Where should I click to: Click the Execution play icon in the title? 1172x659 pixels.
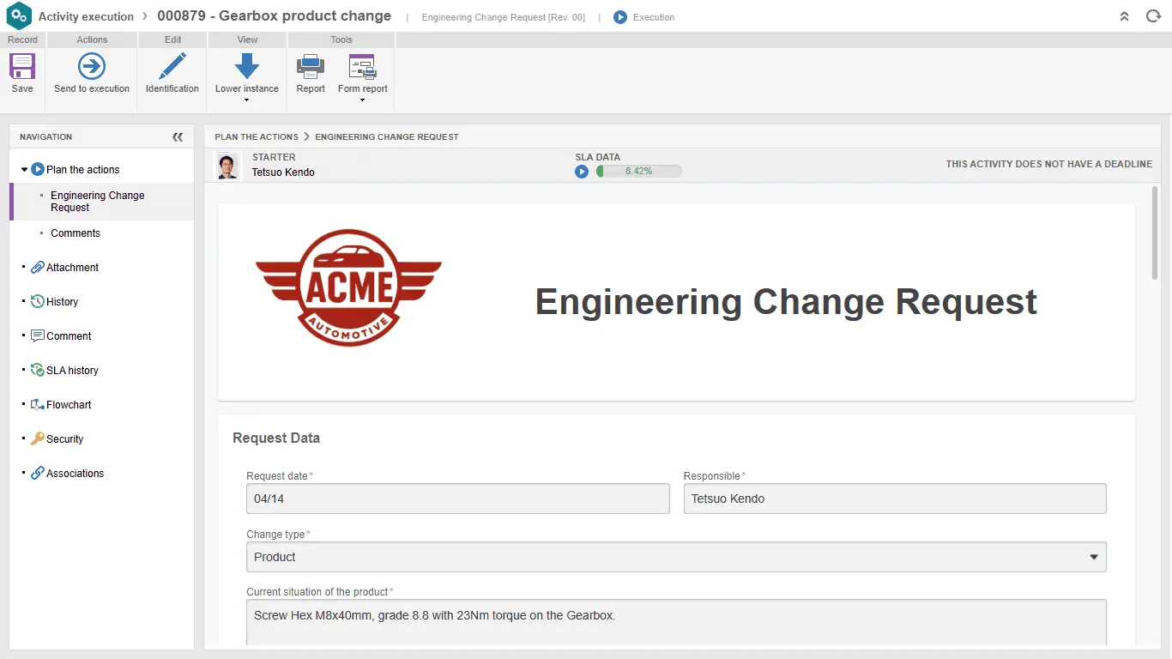pos(620,17)
